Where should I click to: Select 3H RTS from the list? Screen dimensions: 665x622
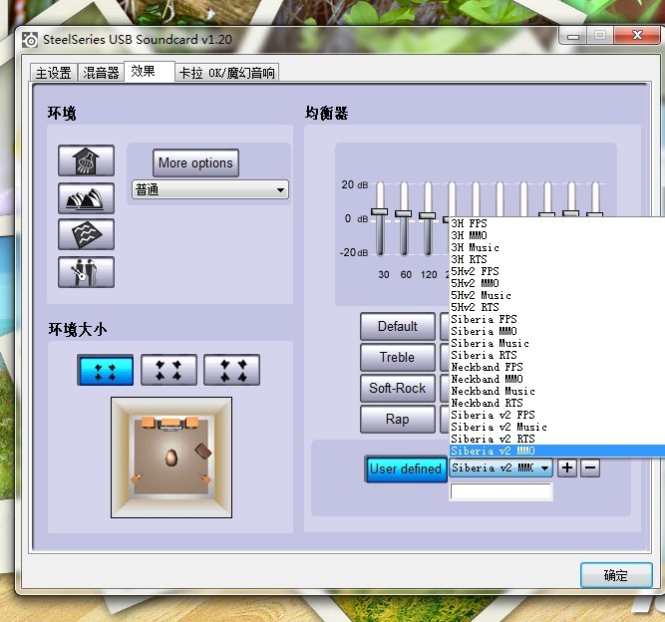pos(557,259)
